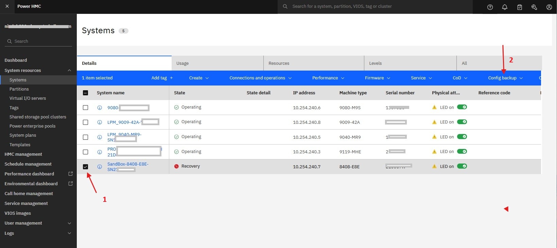Toggle LED switch for 9080-M9S system
557x248 pixels.
click(x=462, y=107)
